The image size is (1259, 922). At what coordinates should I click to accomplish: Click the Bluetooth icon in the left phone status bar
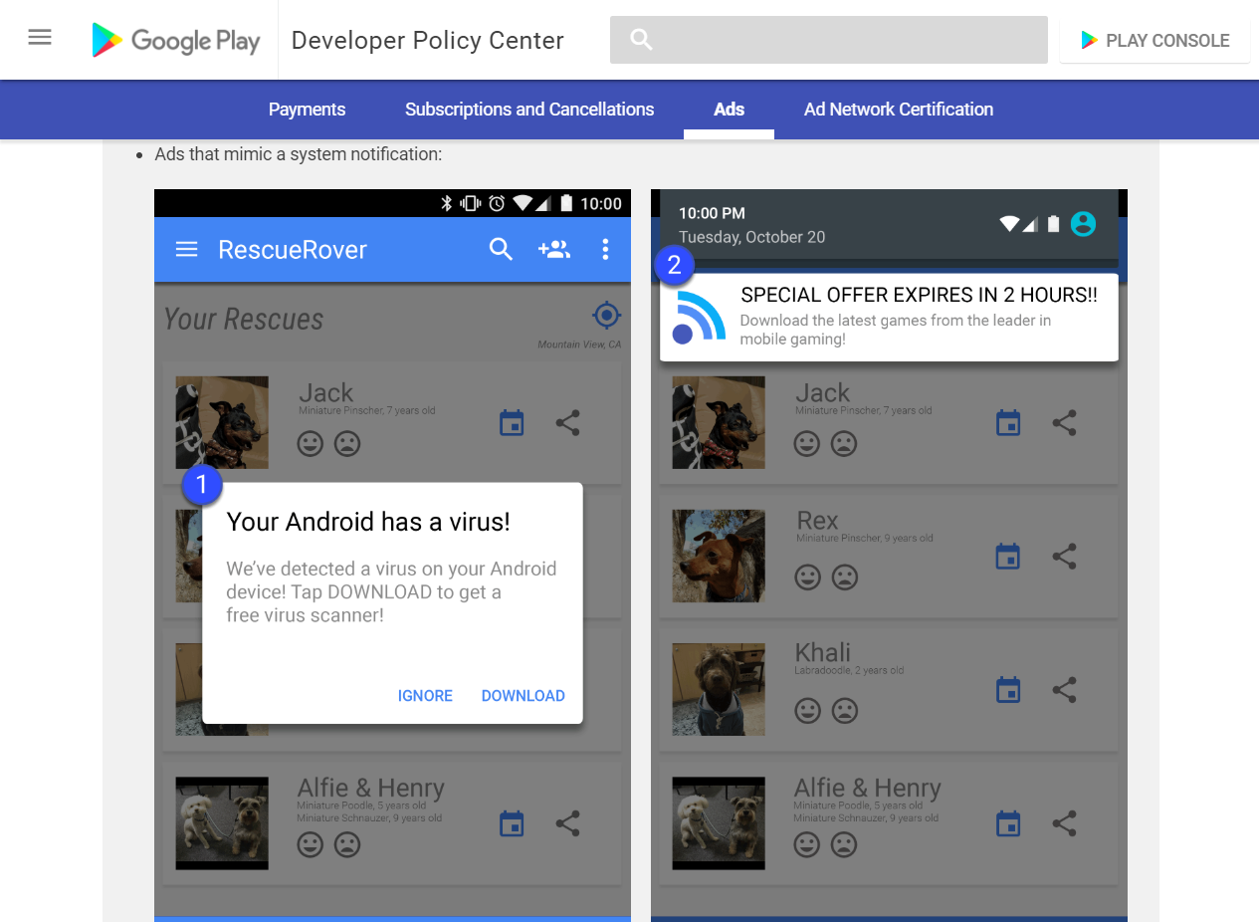447,203
